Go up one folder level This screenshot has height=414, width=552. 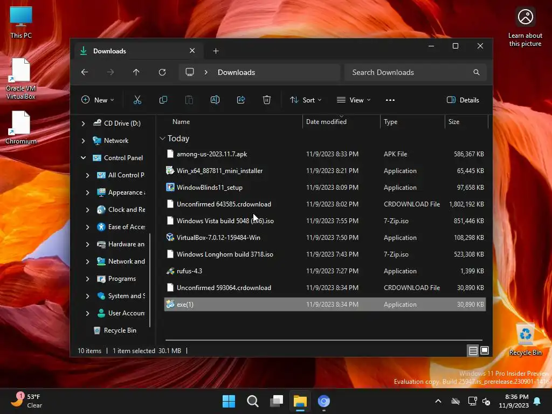(136, 72)
